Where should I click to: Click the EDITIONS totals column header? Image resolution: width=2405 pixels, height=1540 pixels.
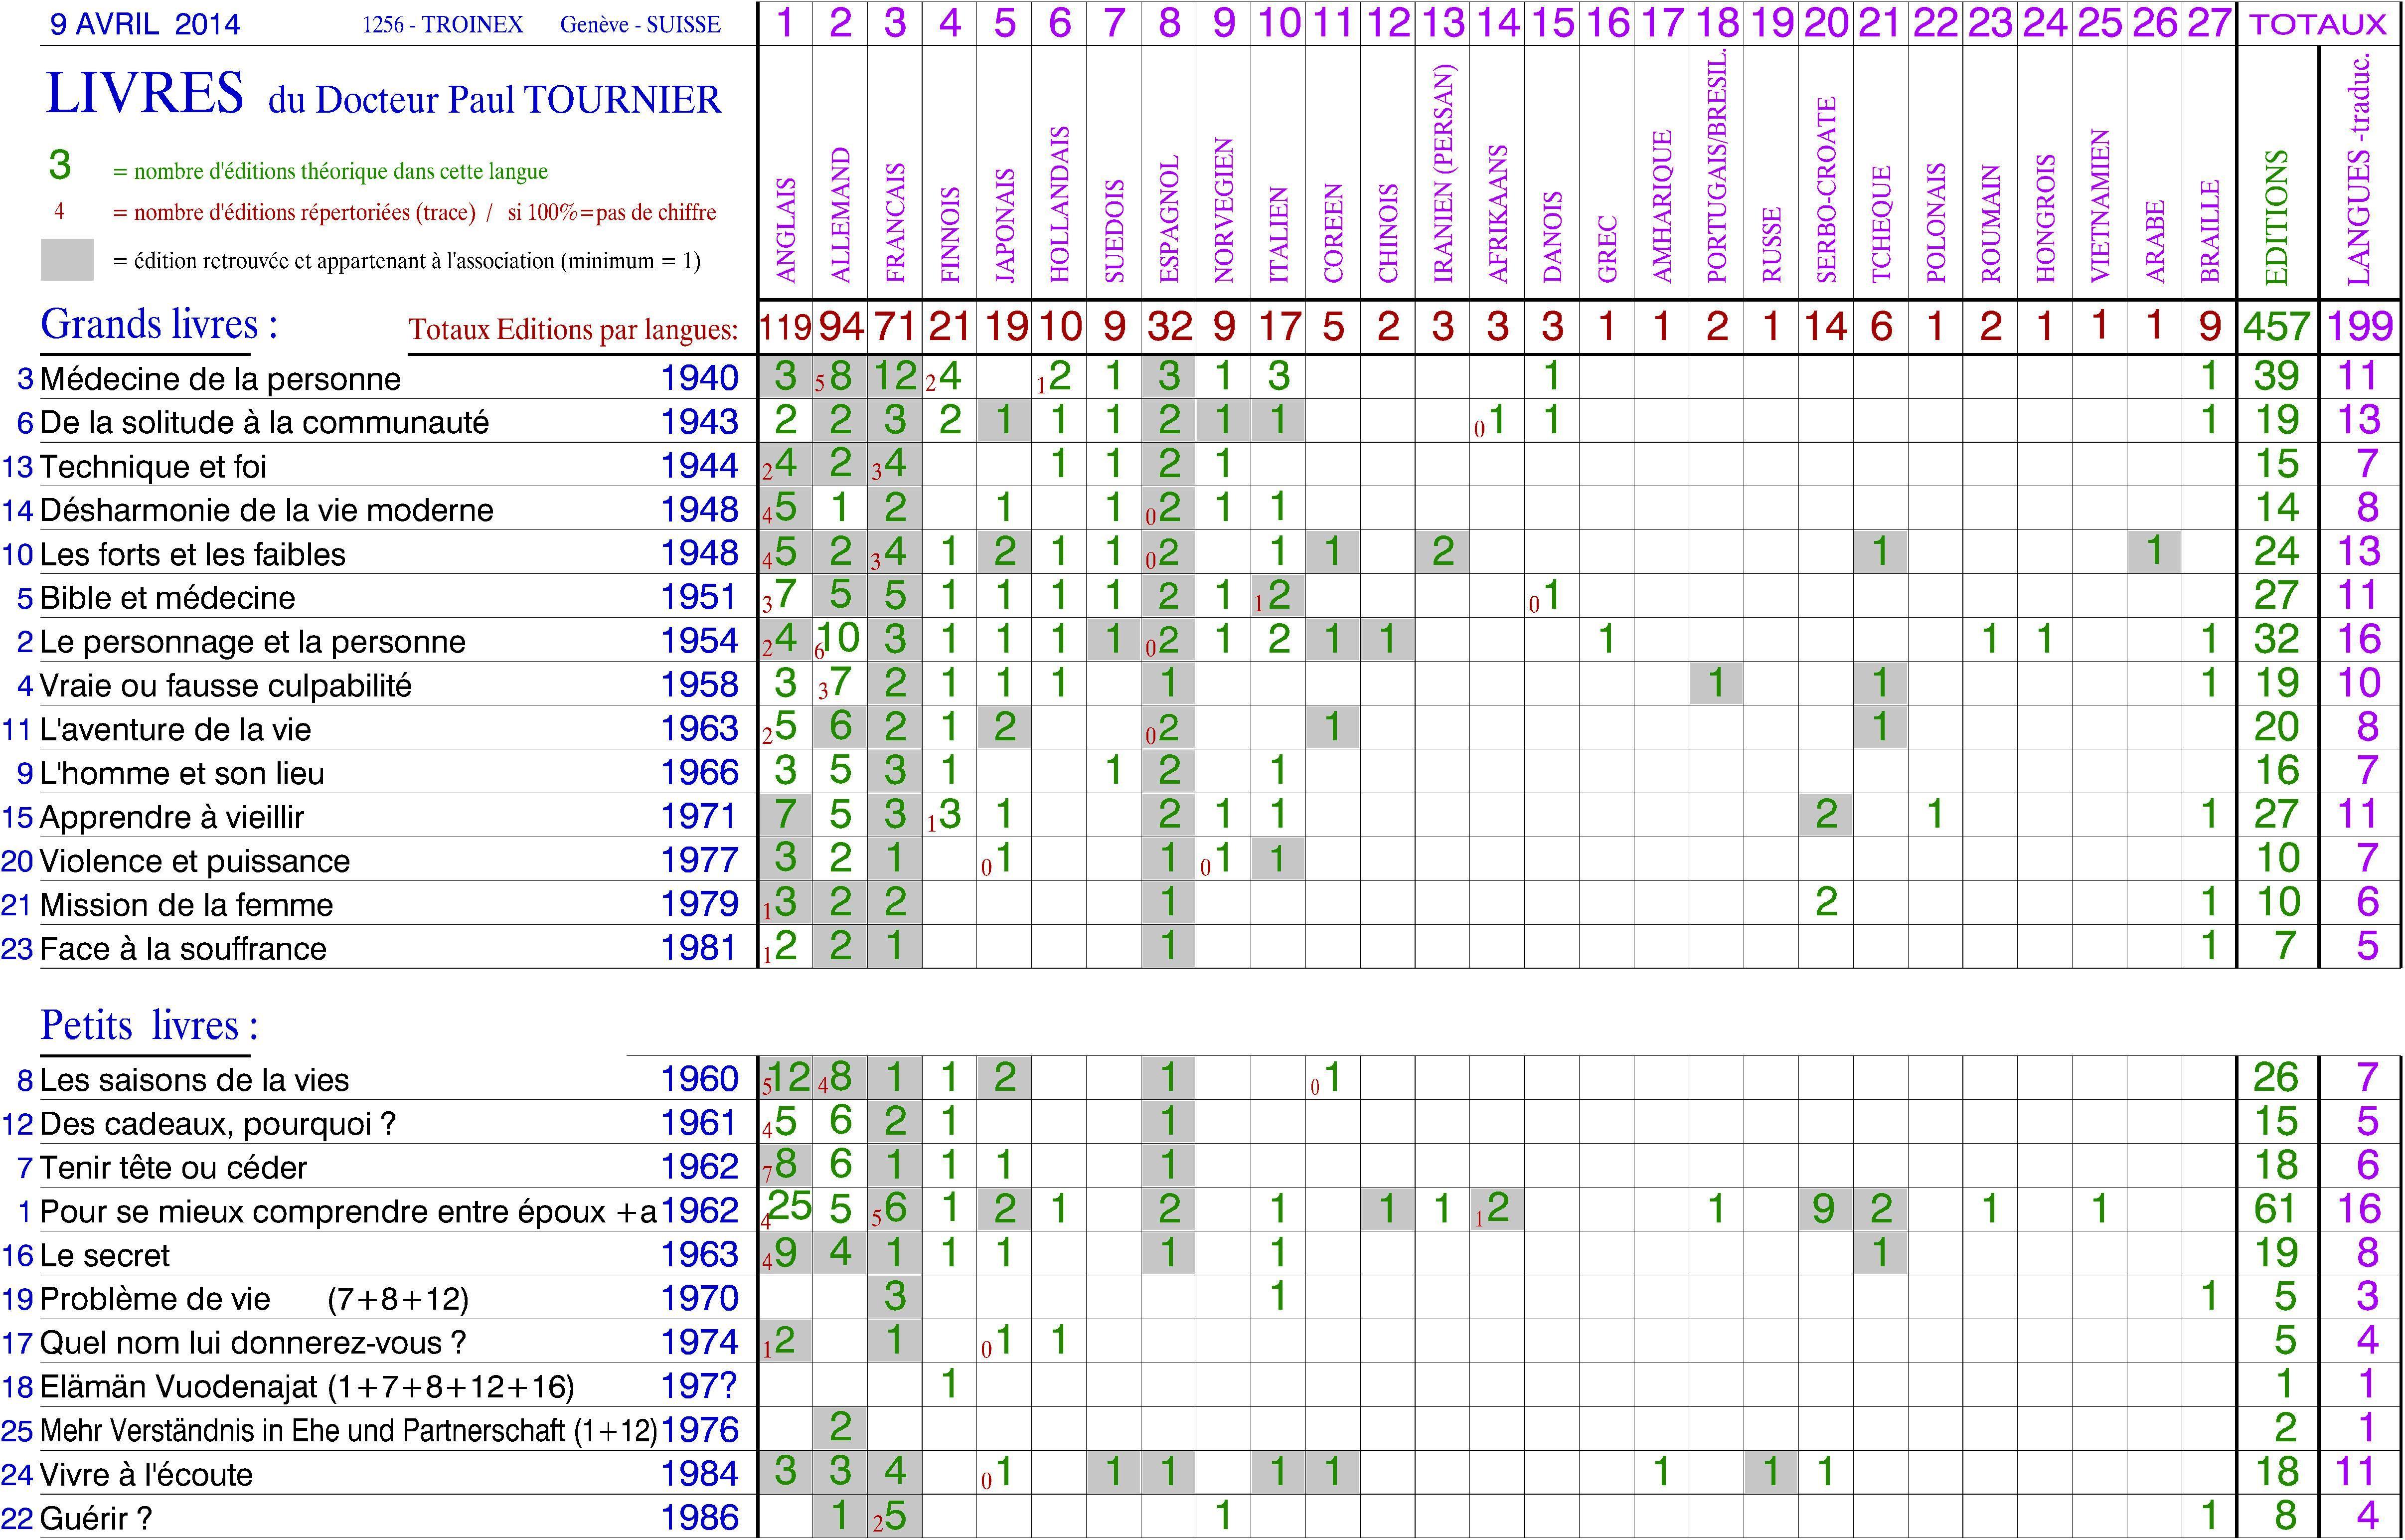[x=2276, y=217]
